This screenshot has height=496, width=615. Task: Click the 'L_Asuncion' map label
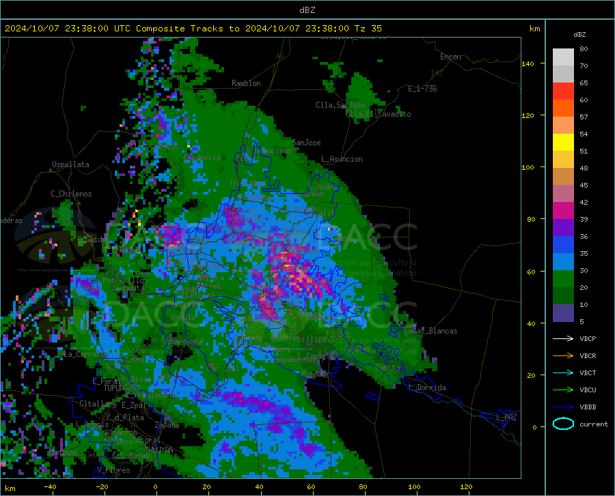342,159
